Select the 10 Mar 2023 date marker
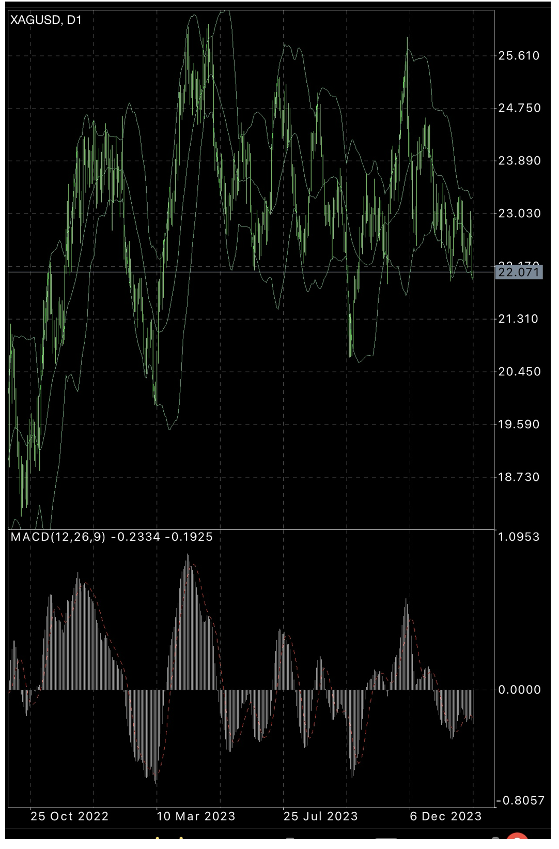The width and height of the screenshot is (559, 849). tap(196, 816)
